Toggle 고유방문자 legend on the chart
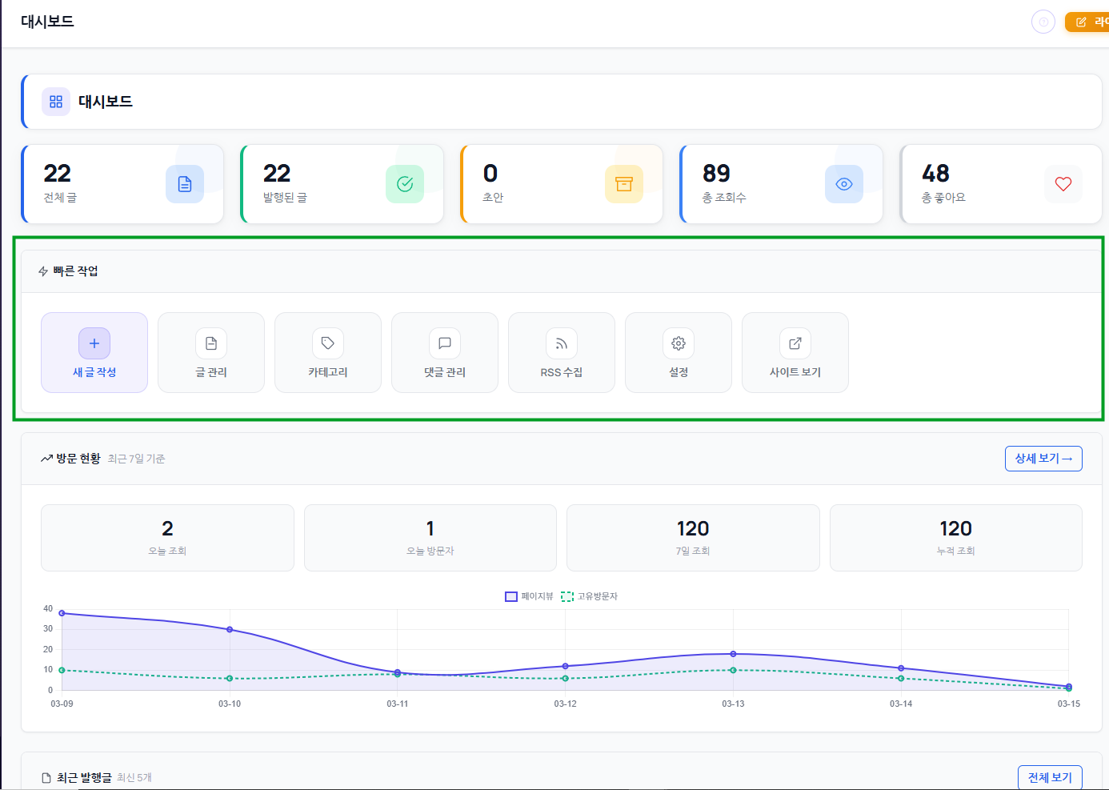The height and width of the screenshot is (790, 1109). (590, 596)
